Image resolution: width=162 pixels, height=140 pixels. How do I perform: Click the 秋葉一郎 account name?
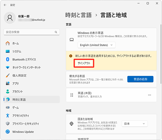pyautogui.click(x=24, y=16)
